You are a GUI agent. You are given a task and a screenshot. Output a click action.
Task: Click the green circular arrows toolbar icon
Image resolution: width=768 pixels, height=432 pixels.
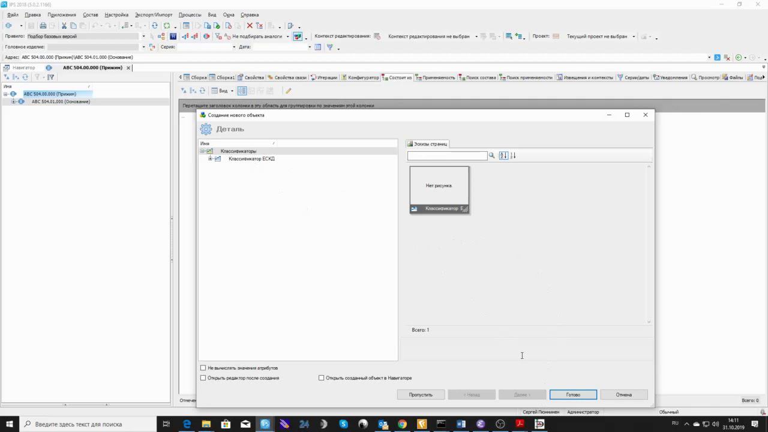[x=167, y=26]
